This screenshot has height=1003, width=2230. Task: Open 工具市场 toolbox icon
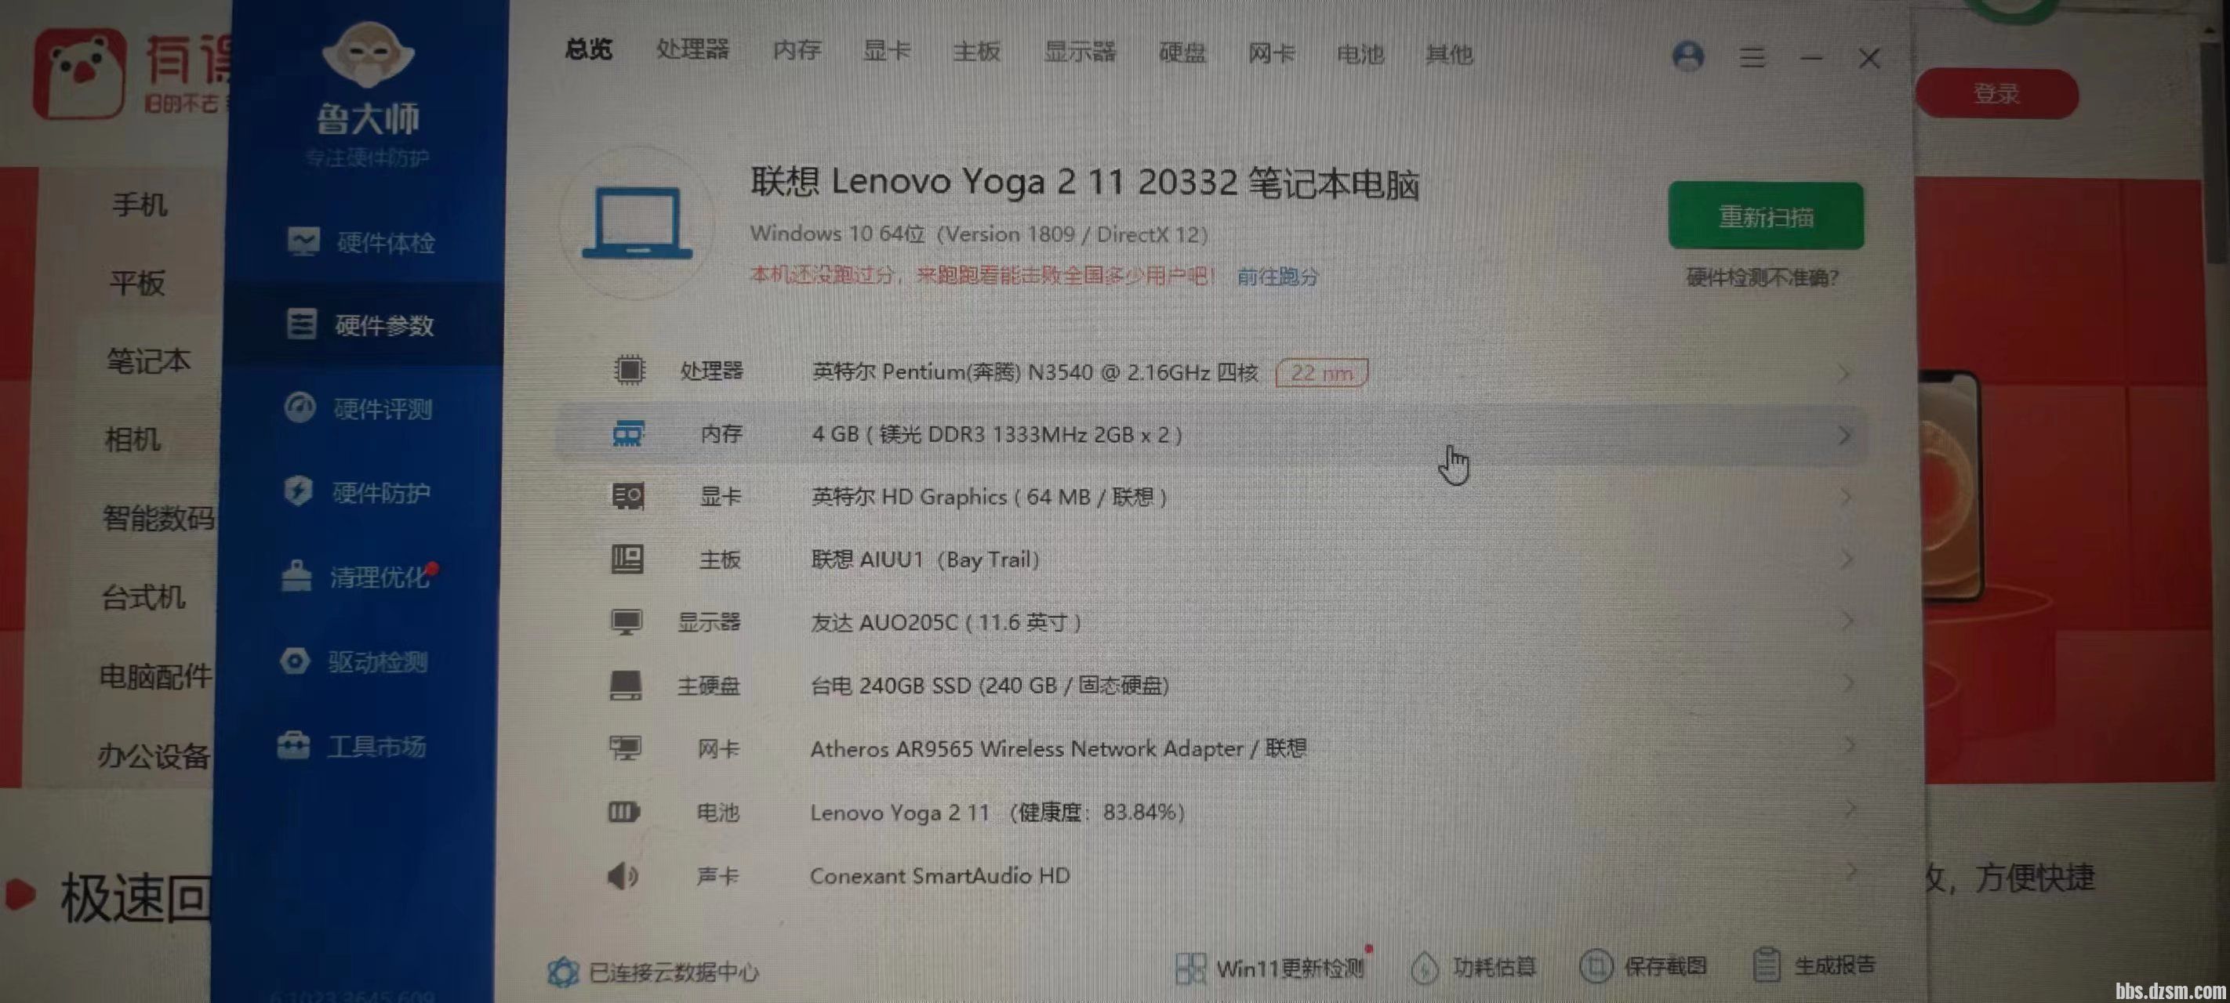(x=293, y=745)
